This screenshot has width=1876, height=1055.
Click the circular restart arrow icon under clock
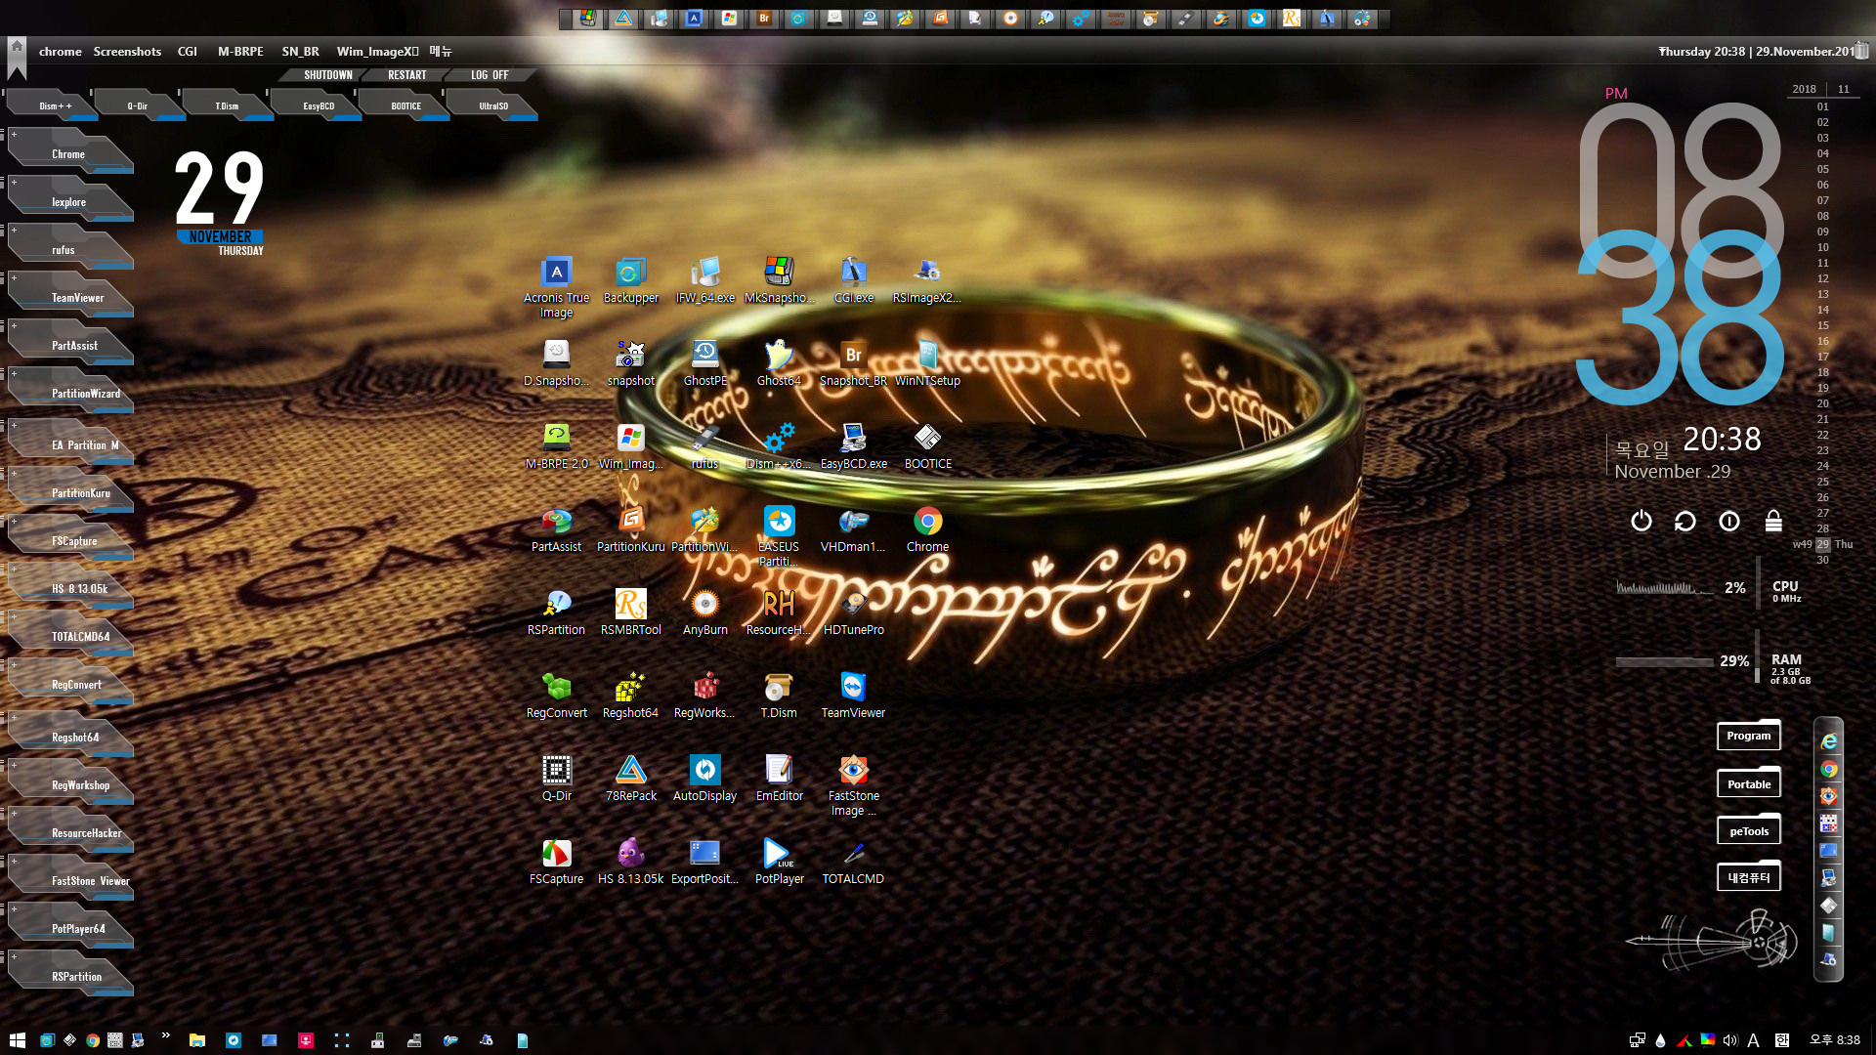pyautogui.click(x=1684, y=521)
